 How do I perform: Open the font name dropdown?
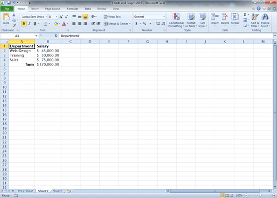(46, 16)
